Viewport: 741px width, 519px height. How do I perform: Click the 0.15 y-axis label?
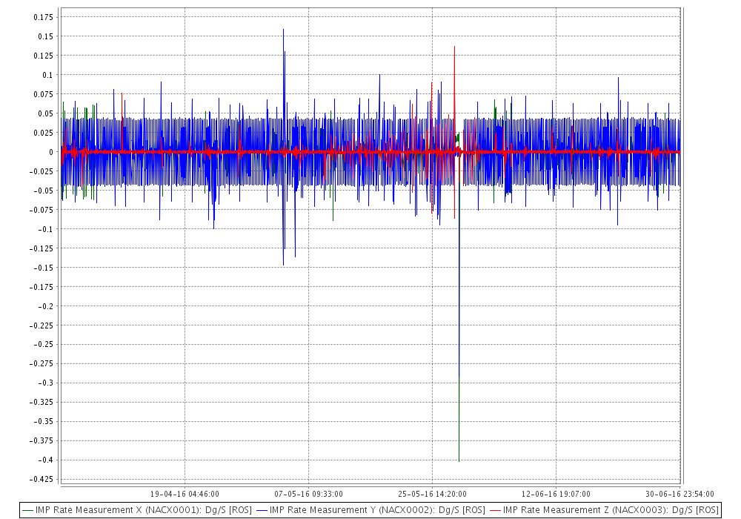pos(46,36)
